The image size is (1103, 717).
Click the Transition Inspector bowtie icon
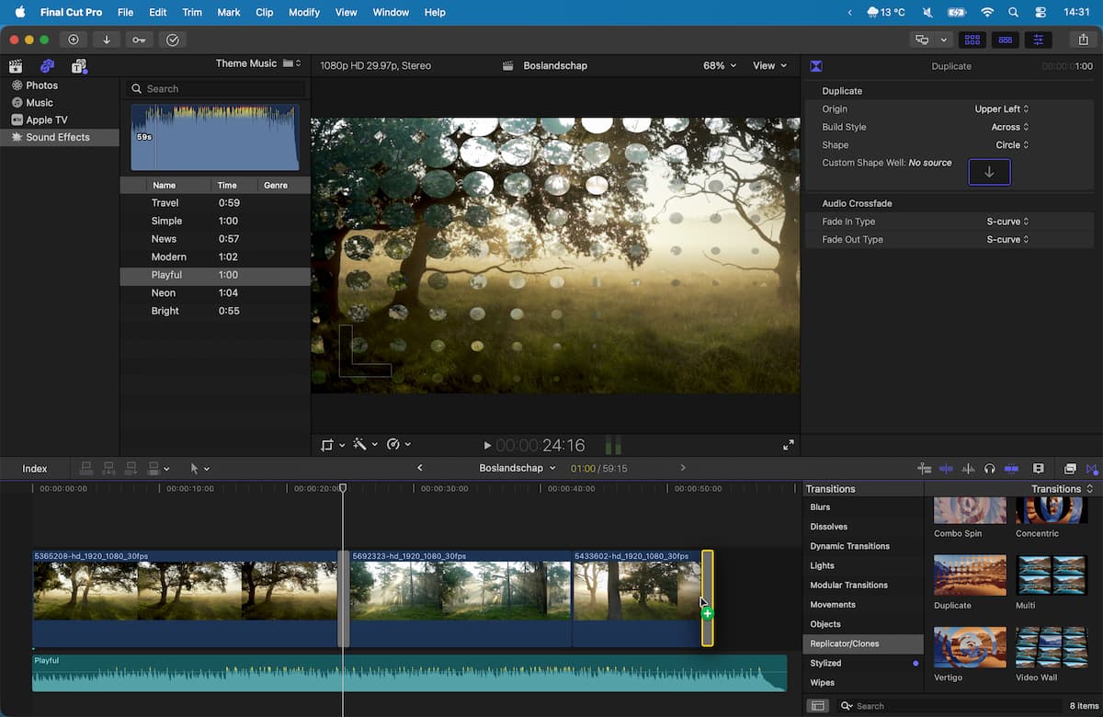pos(815,66)
